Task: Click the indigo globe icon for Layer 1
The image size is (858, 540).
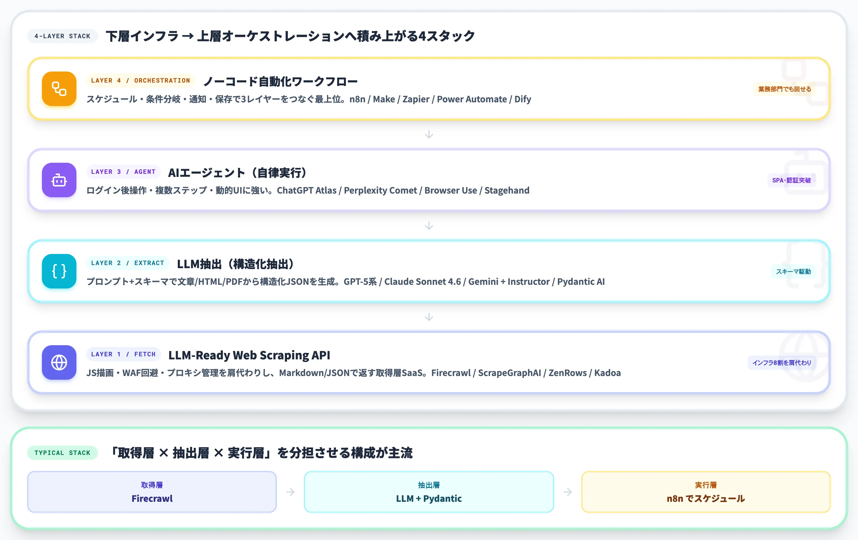Action: [59, 362]
